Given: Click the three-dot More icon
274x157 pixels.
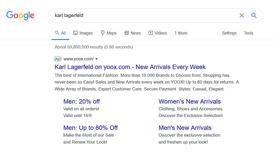Looking at the screenshot, I should (x=175, y=33).
